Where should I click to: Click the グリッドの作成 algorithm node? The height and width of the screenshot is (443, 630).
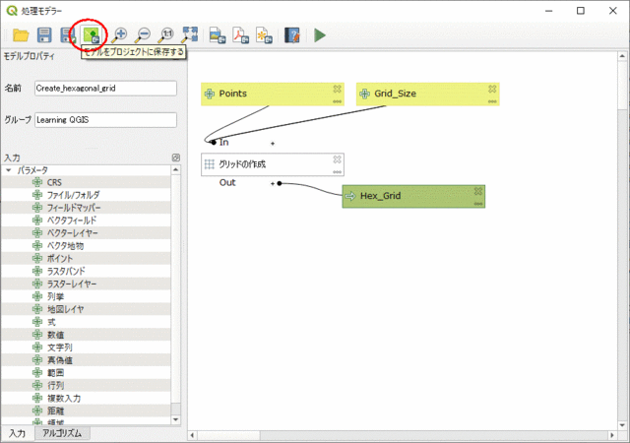tap(273, 164)
